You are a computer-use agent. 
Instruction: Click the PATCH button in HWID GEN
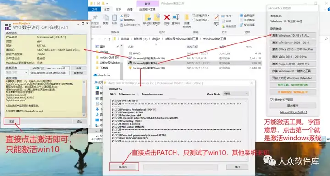pos(122,167)
